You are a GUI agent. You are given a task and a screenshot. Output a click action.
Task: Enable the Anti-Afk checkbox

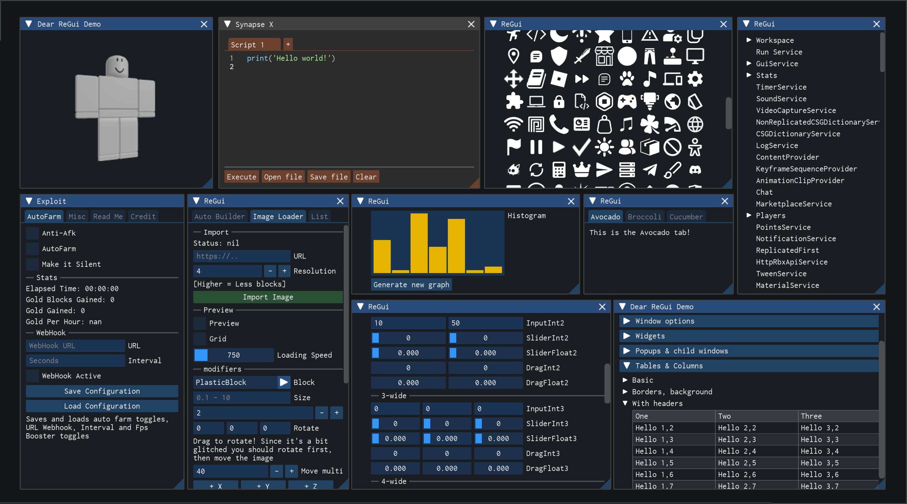click(32, 233)
